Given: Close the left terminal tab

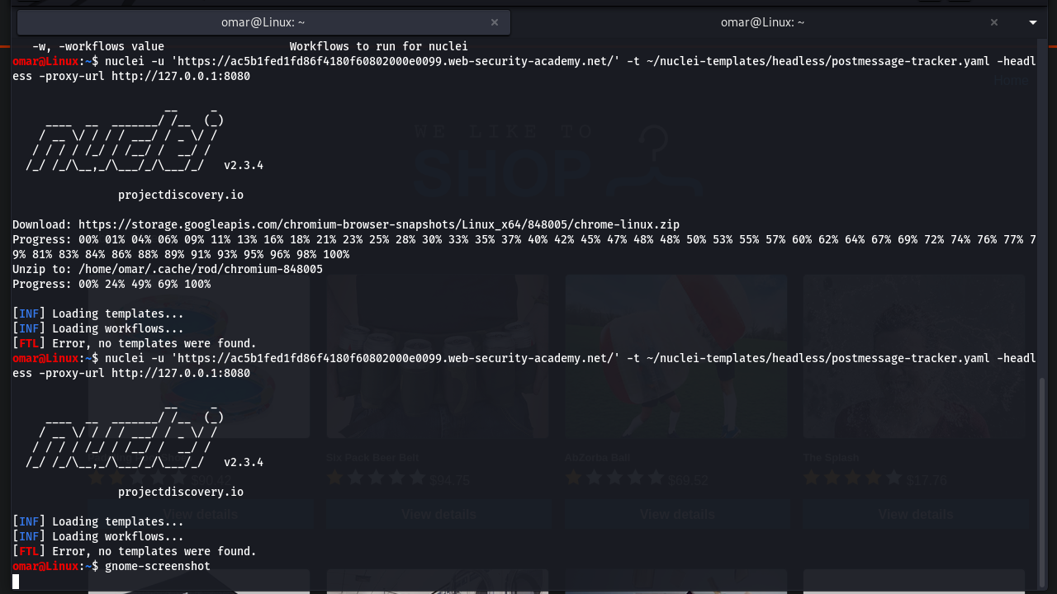Looking at the screenshot, I should [494, 22].
